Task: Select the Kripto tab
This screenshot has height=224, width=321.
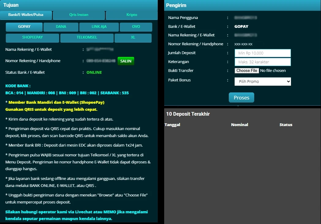Action: (132, 15)
